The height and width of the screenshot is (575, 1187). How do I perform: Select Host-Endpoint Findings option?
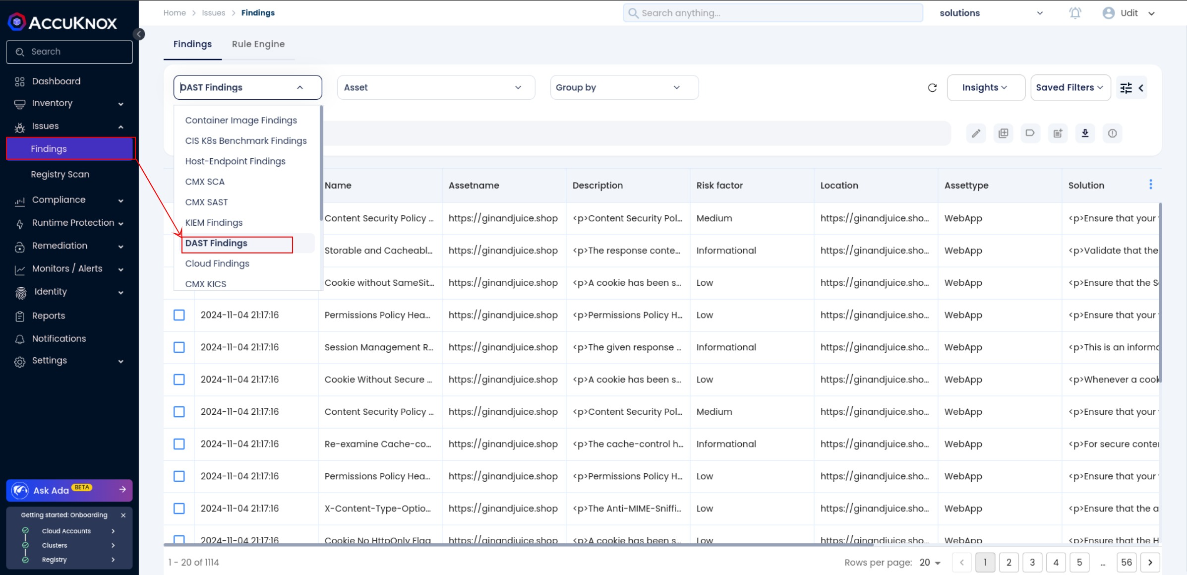(x=236, y=161)
